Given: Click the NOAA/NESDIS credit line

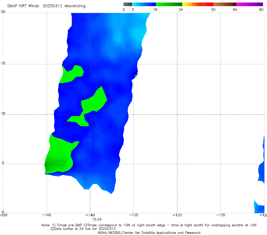Looking at the screenshot, I should pos(149,232).
